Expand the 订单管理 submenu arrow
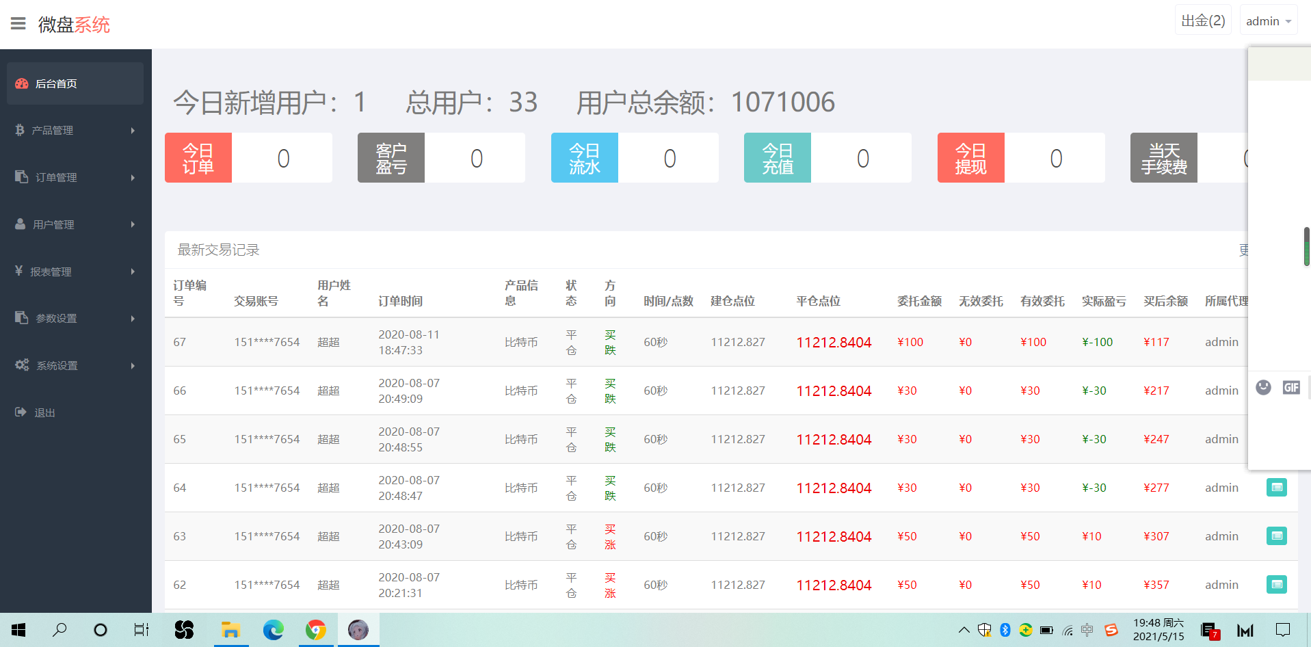 tap(133, 177)
